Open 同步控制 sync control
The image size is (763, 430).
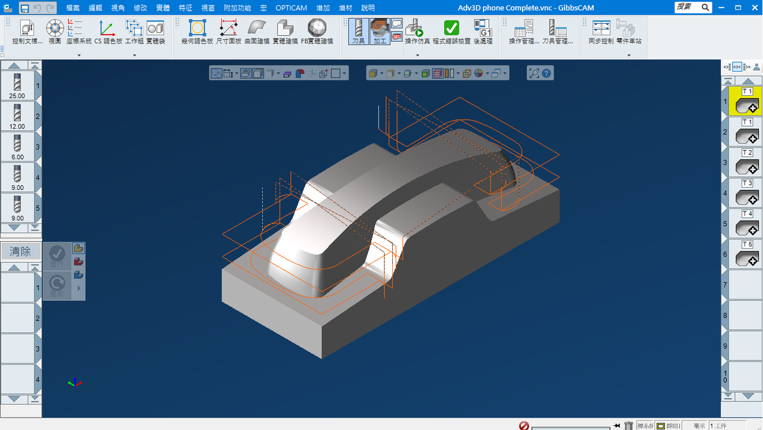(x=600, y=32)
